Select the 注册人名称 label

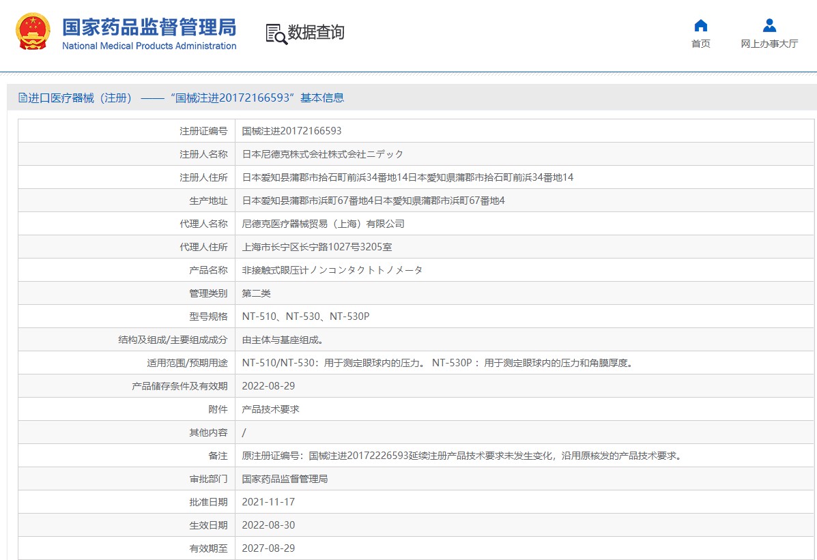point(203,154)
